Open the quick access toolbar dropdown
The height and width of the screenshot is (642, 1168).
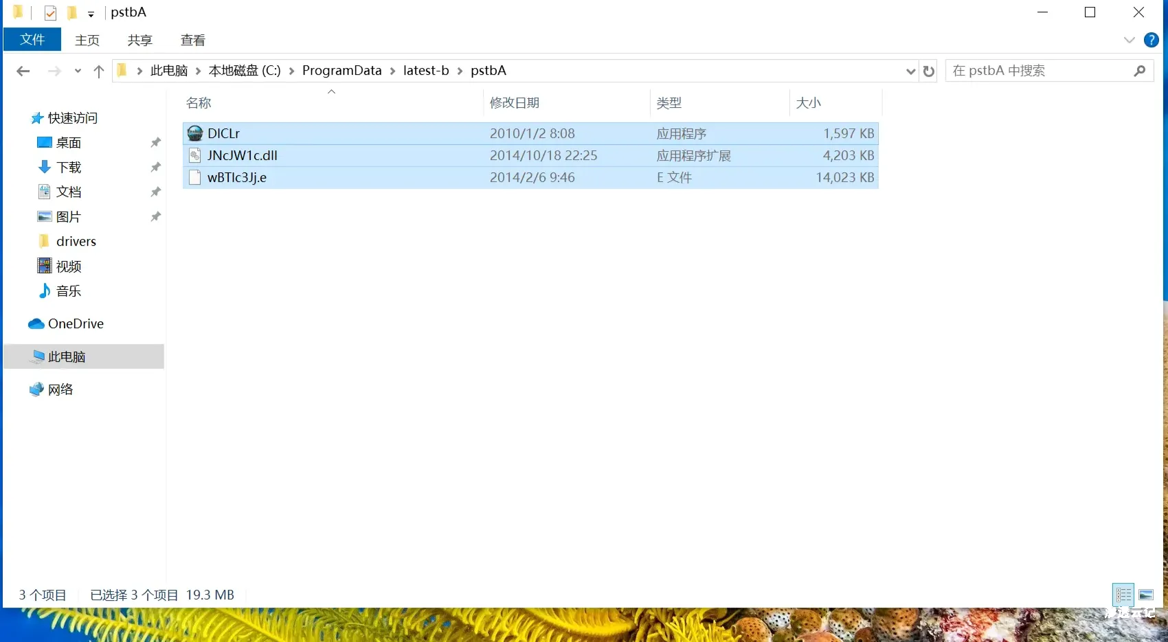(x=91, y=14)
